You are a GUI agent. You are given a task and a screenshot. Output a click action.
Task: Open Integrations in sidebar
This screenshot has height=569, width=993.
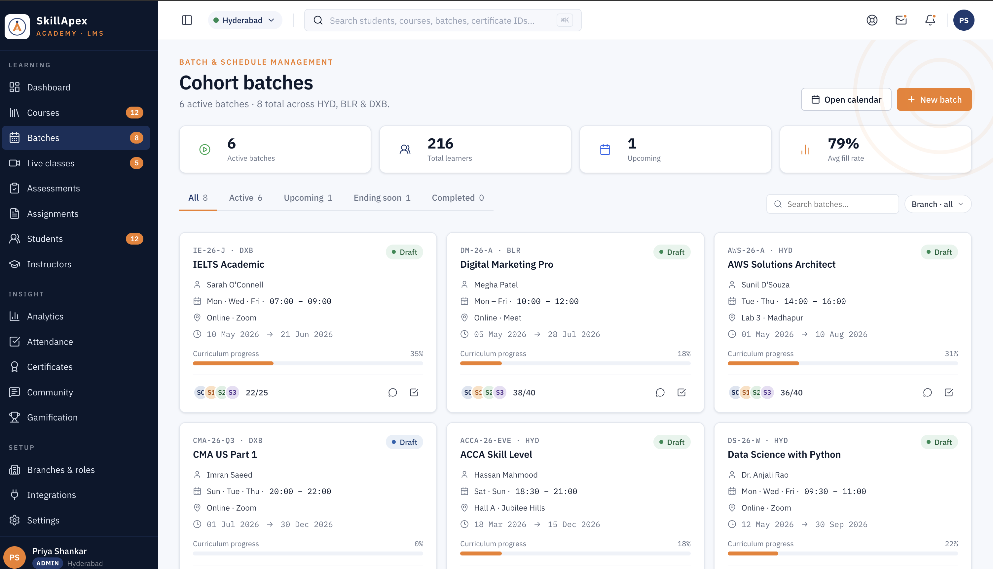[76, 495]
